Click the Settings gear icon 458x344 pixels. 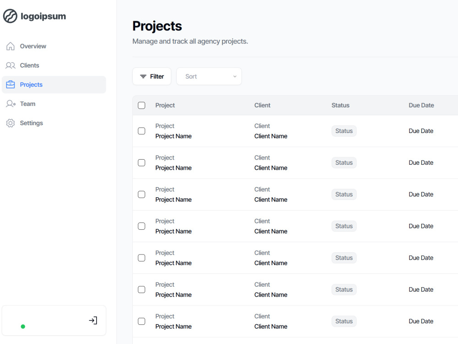pos(11,123)
